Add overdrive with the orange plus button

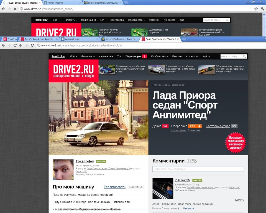click(x=199, y=126)
